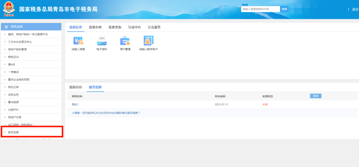Click 2023-07-11 publish date cell
The image size is (359, 167).
point(221,105)
